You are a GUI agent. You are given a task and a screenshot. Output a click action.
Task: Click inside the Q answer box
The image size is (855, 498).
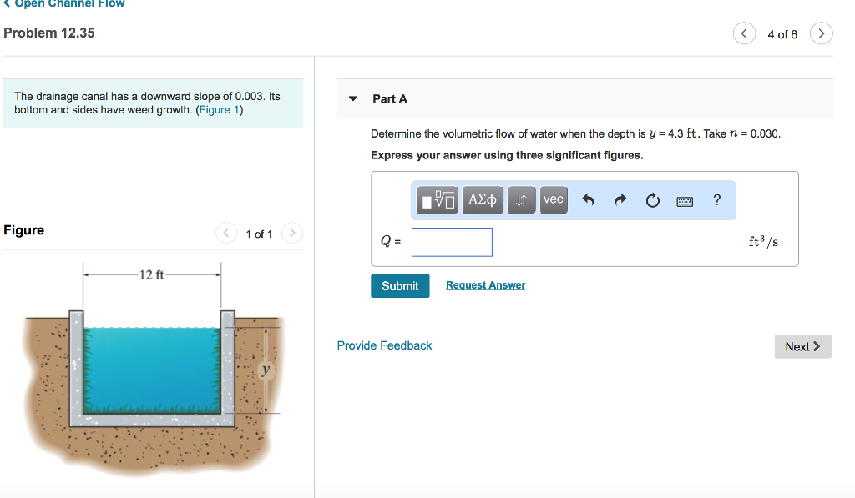pos(452,242)
